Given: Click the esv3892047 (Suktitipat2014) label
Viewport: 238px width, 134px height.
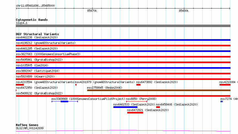Looking at the screenshot, I should [38, 71].
